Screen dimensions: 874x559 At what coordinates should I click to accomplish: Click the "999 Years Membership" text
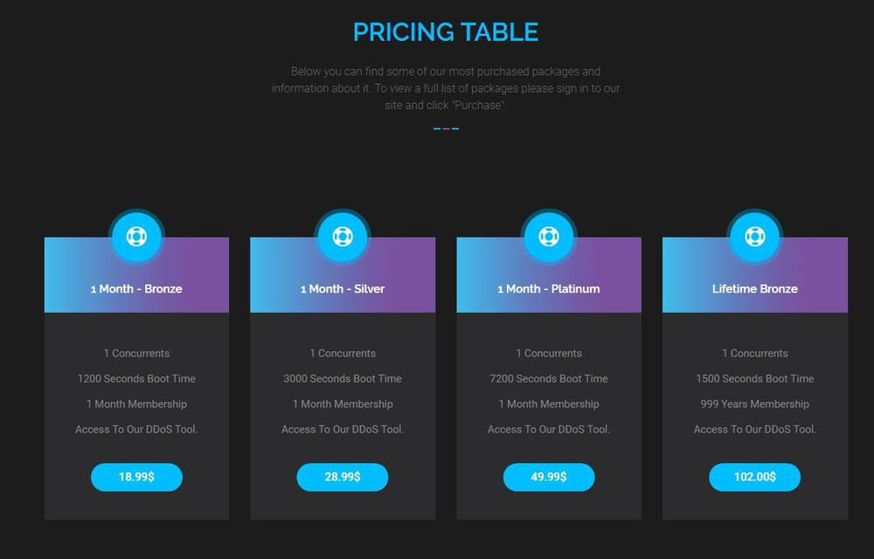tap(754, 404)
